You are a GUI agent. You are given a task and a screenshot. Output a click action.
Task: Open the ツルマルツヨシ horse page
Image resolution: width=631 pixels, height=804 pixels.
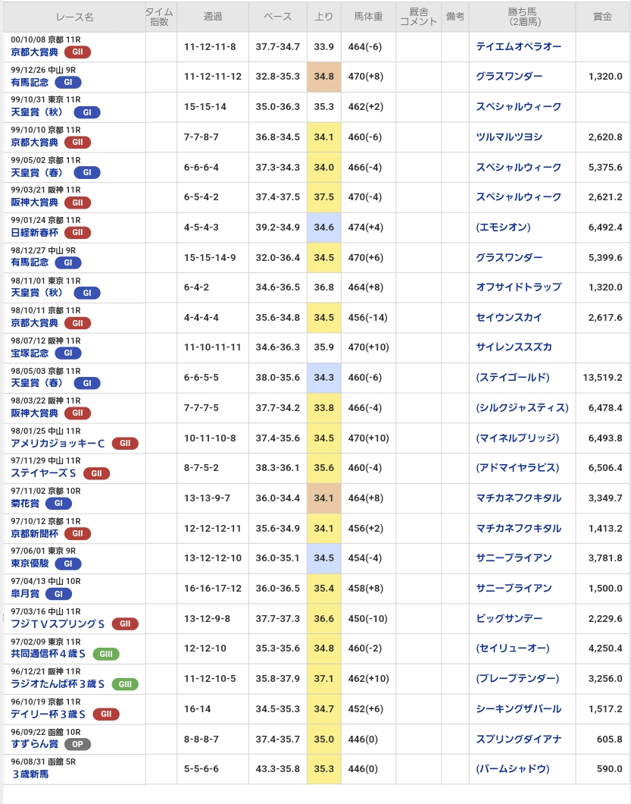coord(508,137)
